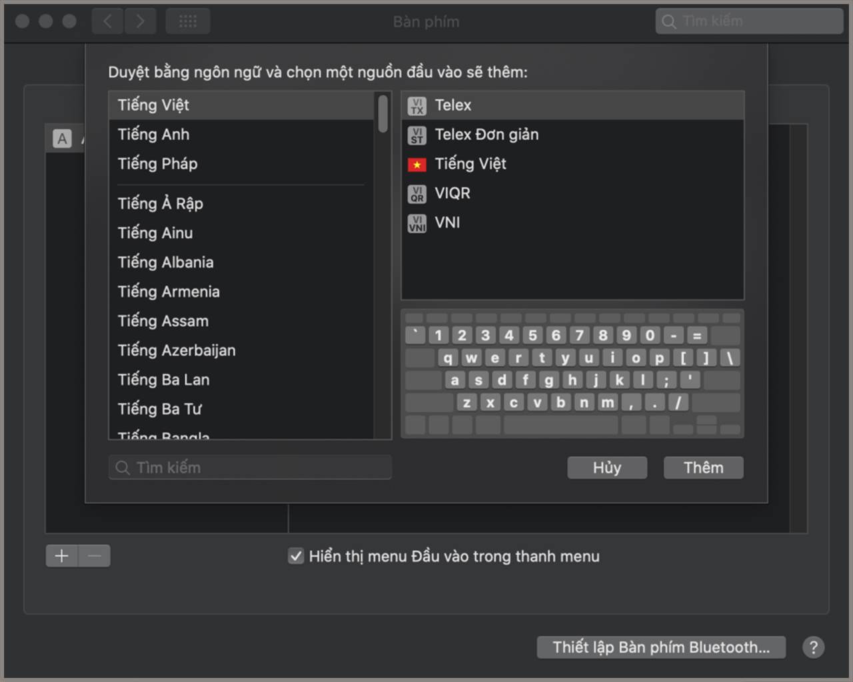Image resolution: width=853 pixels, height=682 pixels.
Task: Open help with the question mark icon
Action: point(813,647)
